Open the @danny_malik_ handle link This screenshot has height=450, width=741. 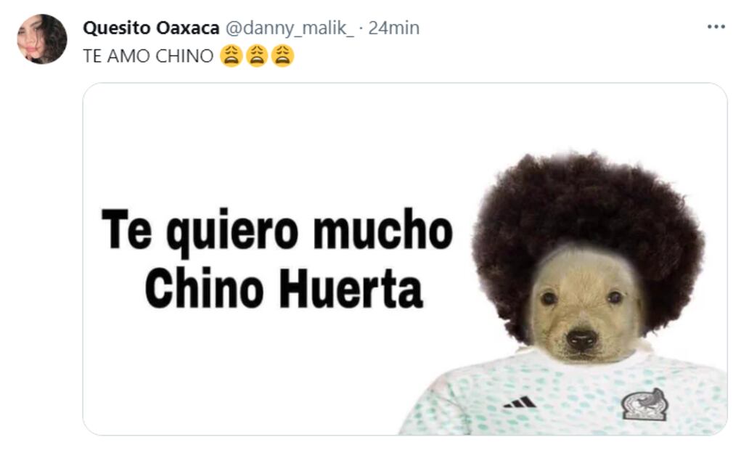coord(290,28)
